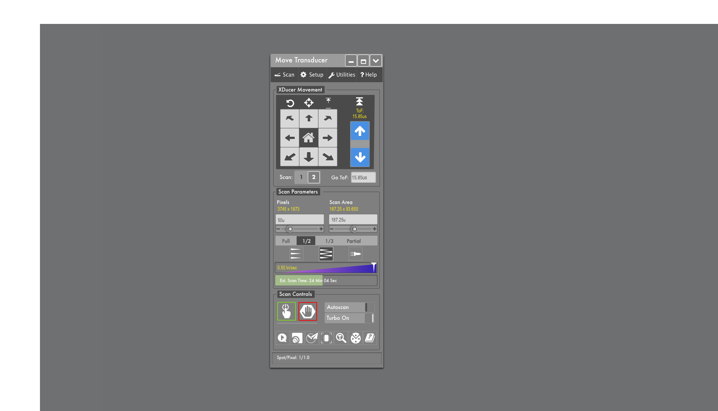Screen dimensions: 718x411
Task: Open the help book icon
Action: click(x=370, y=338)
